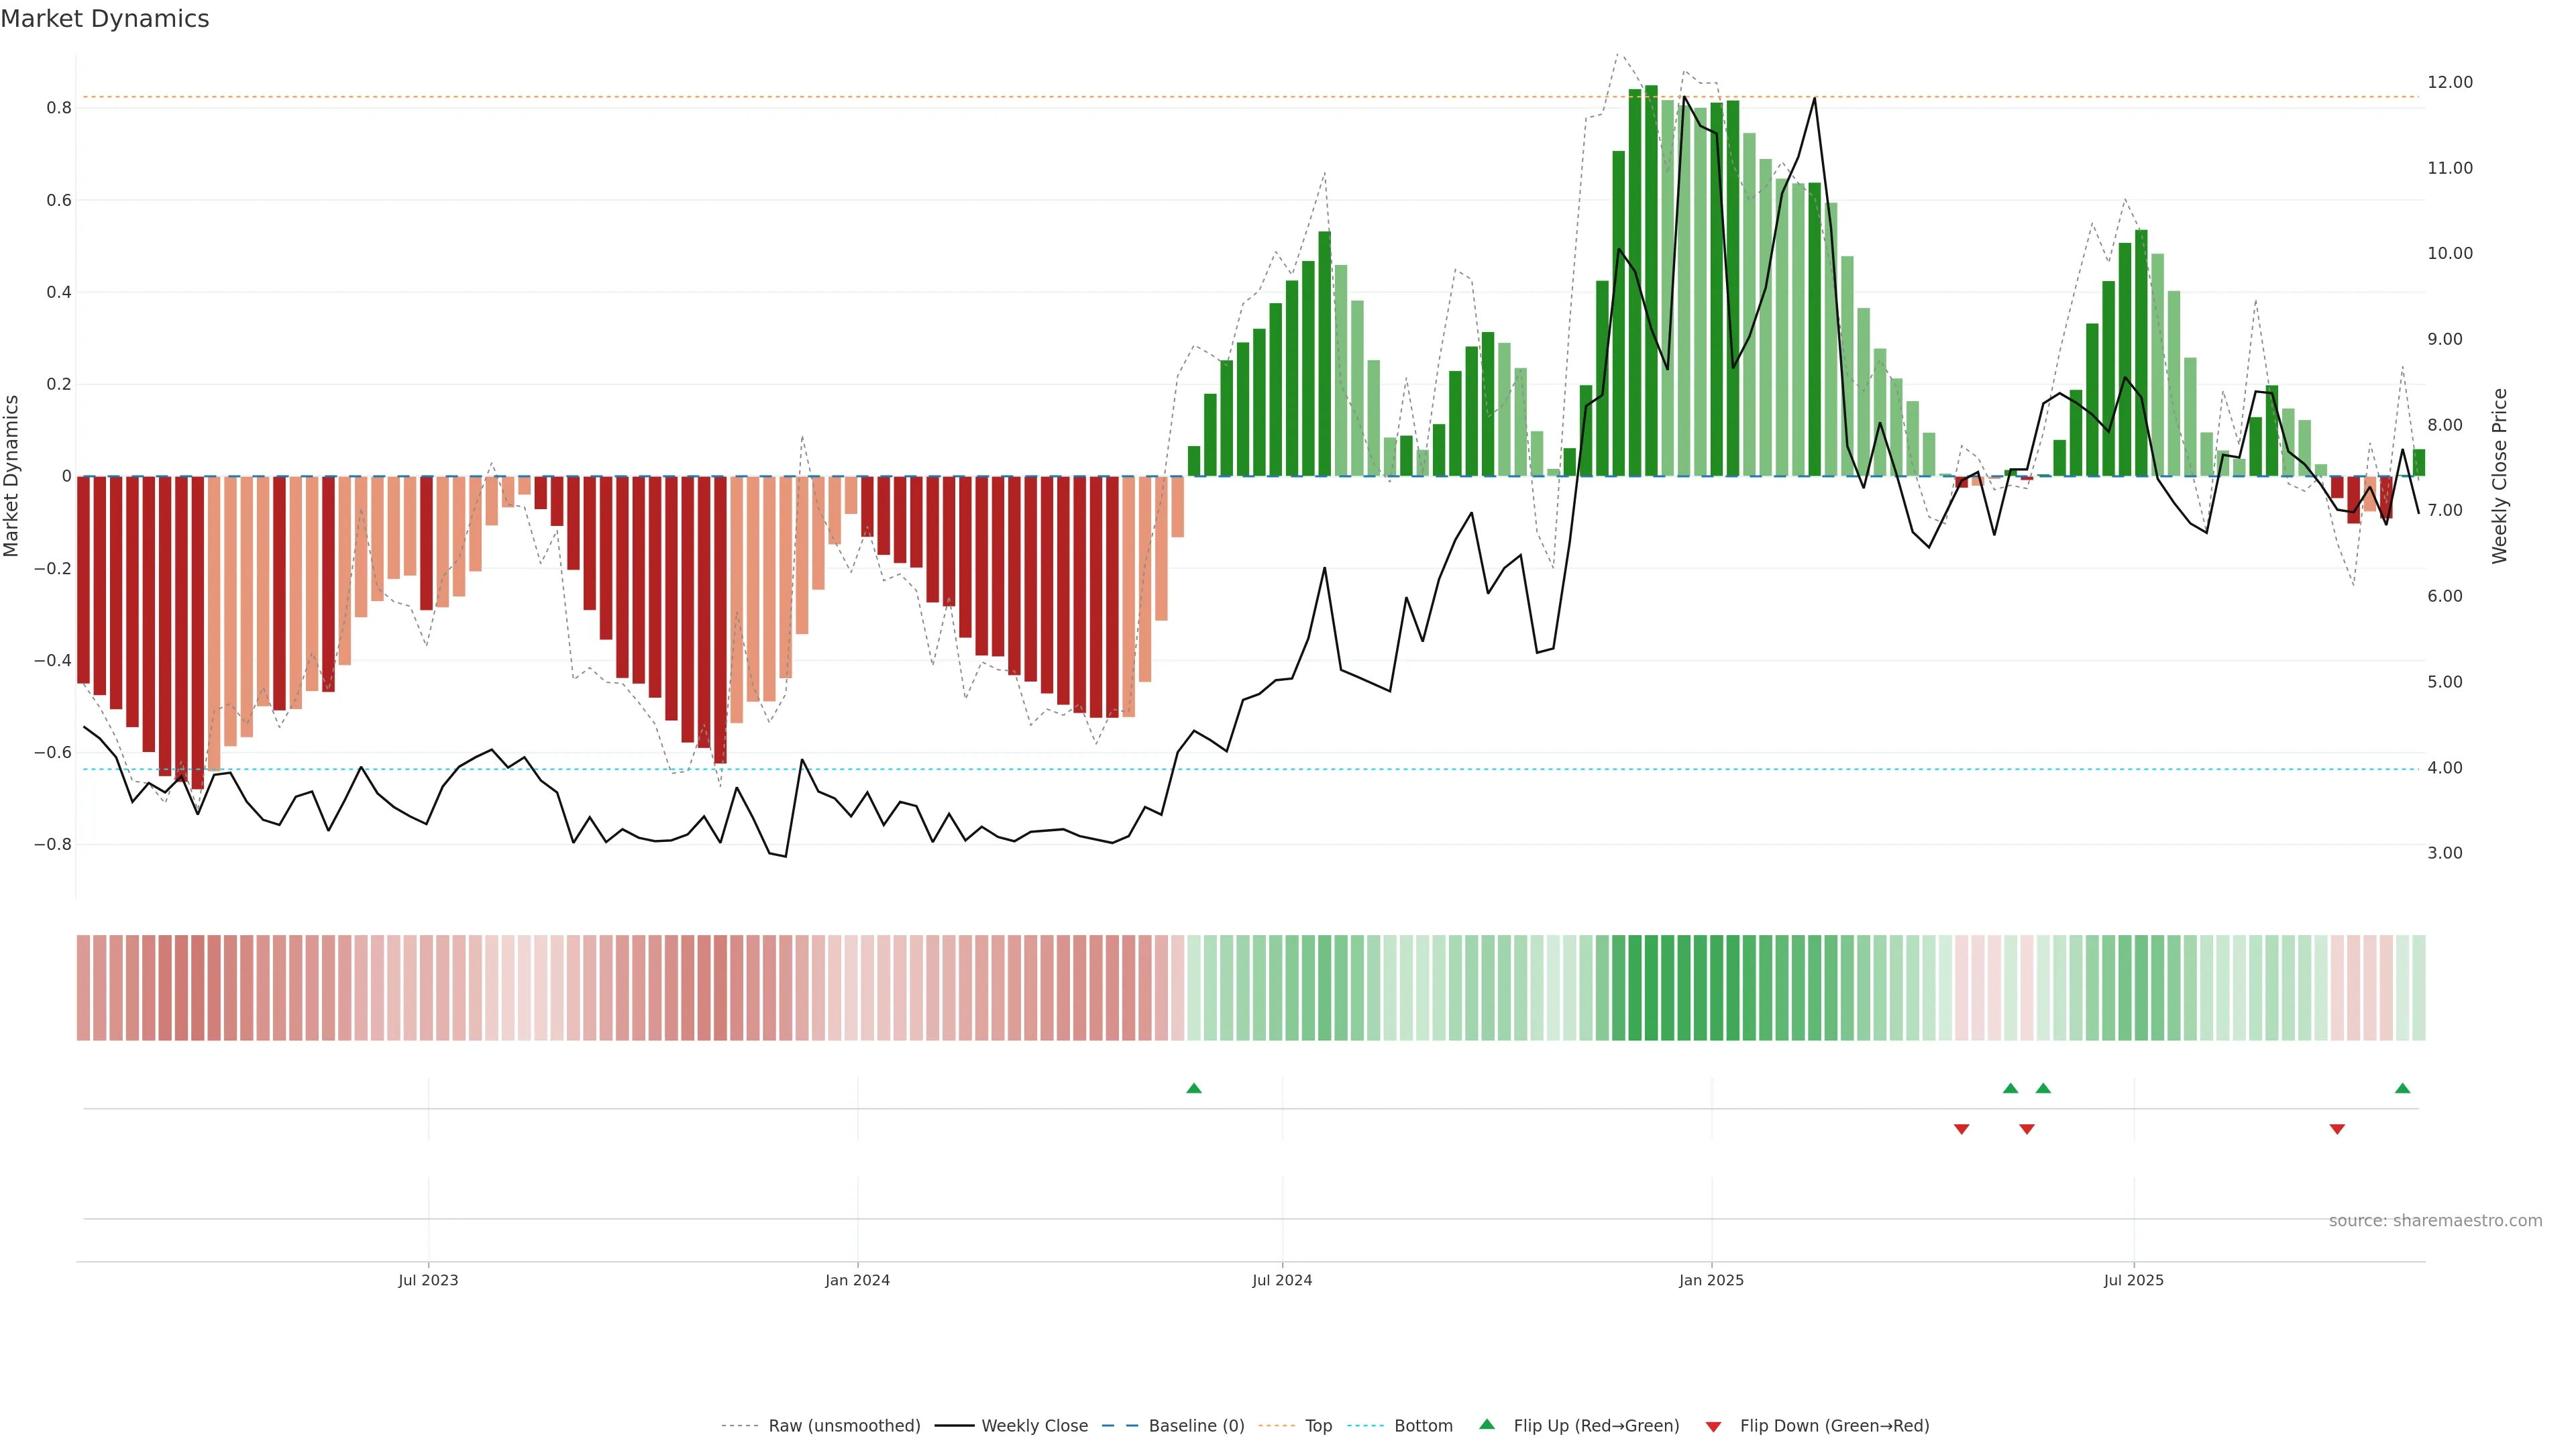
Task: Click the Jan 2025 x-axis label
Action: coord(1711,1280)
